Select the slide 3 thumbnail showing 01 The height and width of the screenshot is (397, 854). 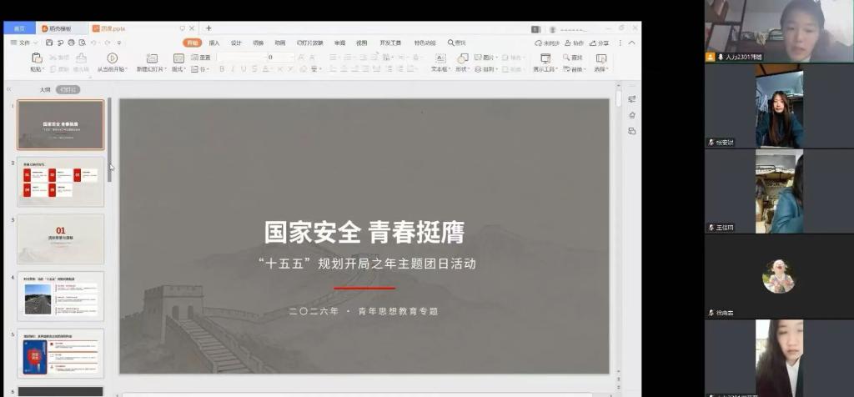[x=61, y=239]
